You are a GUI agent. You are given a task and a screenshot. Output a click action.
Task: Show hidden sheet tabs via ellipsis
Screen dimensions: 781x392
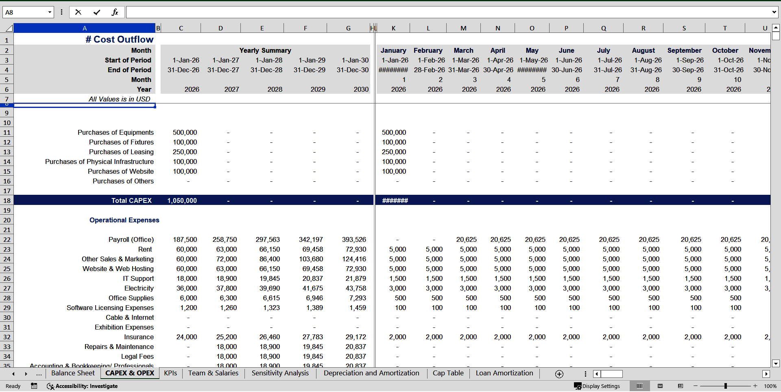[x=39, y=374]
